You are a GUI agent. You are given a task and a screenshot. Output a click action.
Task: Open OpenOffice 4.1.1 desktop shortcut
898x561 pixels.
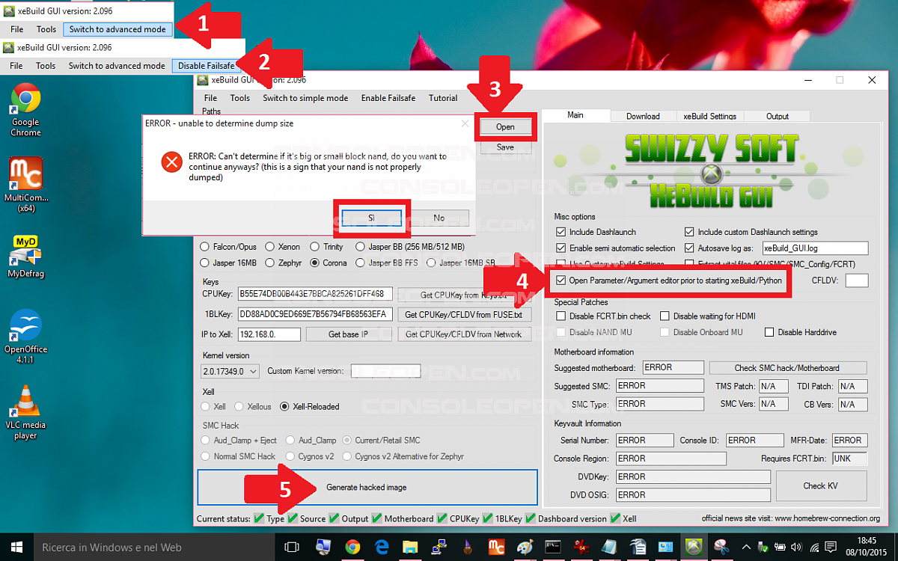[x=25, y=337]
